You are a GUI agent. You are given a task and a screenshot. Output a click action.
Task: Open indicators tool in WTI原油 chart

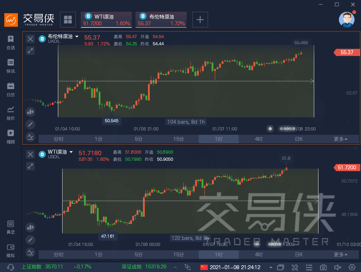[30, 252]
